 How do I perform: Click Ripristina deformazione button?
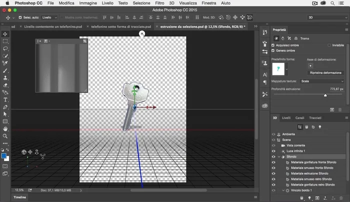tap(325, 72)
